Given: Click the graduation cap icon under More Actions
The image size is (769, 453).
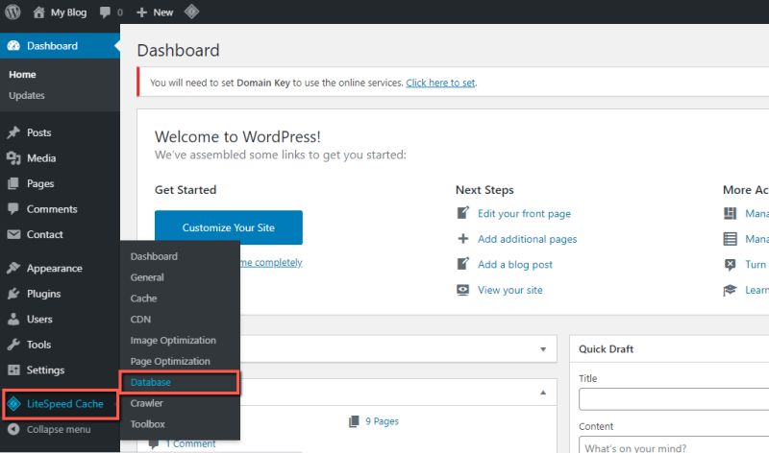Looking at the screenshot, I should 730,290.
